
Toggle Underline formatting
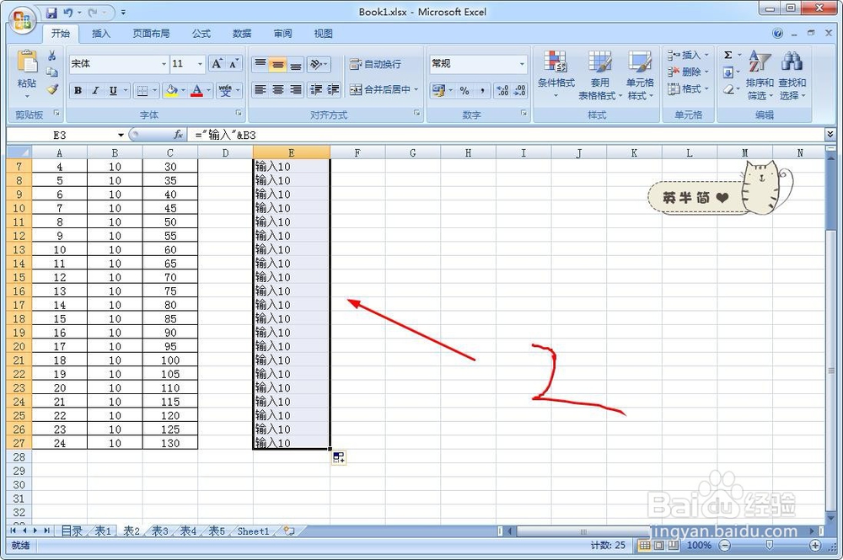click(113, 90)
